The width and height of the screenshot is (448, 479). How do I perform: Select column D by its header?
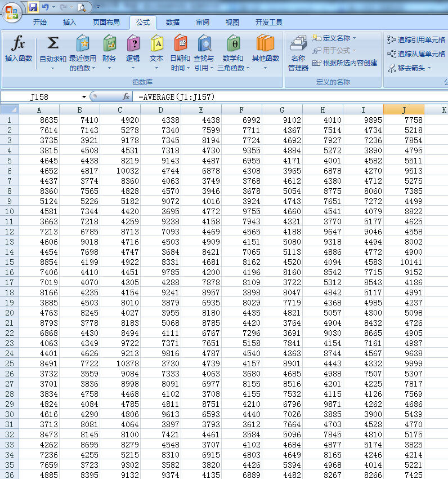point(161,110)
